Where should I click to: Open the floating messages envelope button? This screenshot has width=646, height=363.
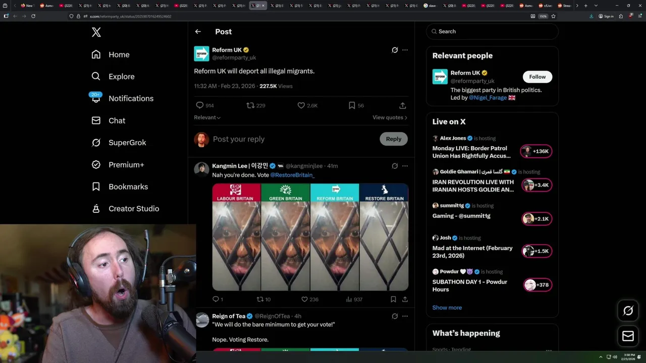tap(628, 336)
